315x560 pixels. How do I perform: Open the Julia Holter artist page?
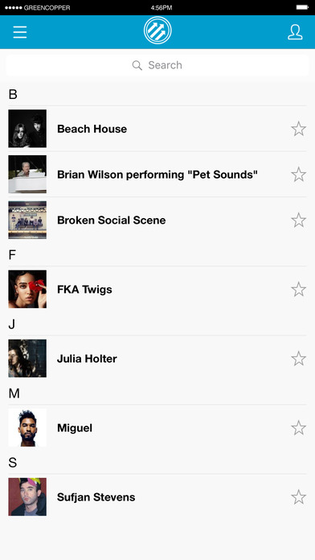click(x=157, y=359)
